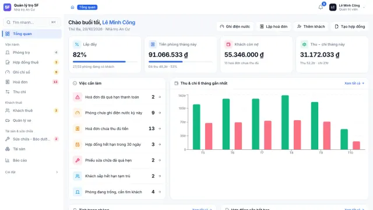The image size is (373, 210).
Task: Open arrow for Phòng đang trống
Action: click(160, 192)
